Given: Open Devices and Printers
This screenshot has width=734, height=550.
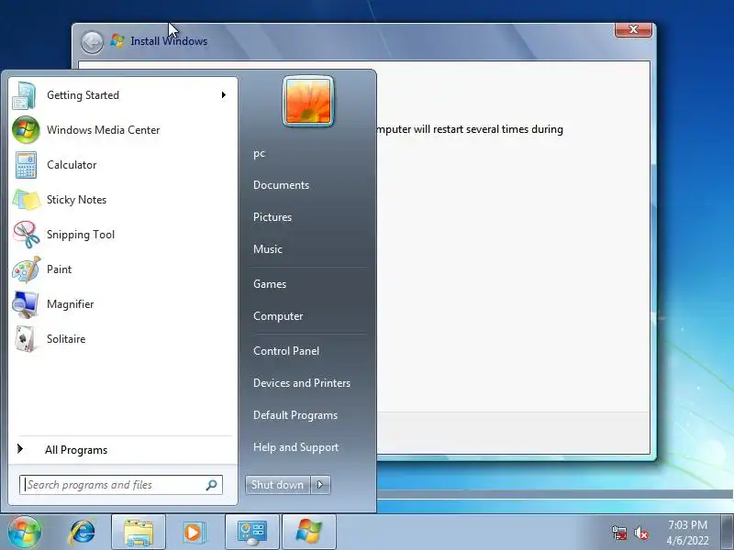Looking at the screenshot, I should 302,383.
